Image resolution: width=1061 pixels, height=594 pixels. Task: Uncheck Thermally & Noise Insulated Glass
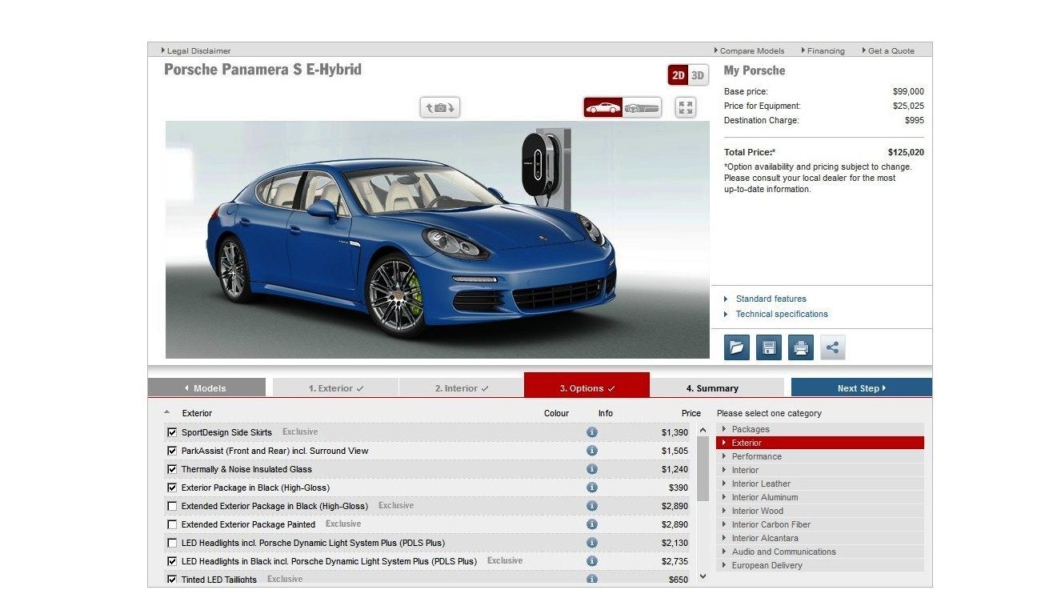click(x=172, y=469)
